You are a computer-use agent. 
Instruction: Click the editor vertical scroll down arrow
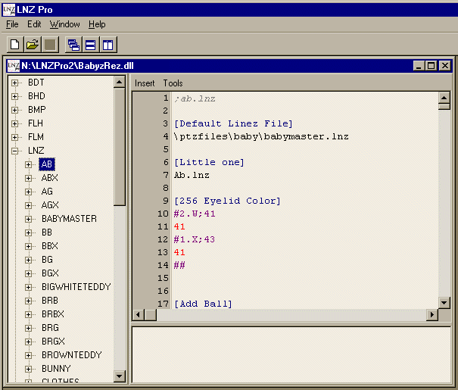point(444,303)
